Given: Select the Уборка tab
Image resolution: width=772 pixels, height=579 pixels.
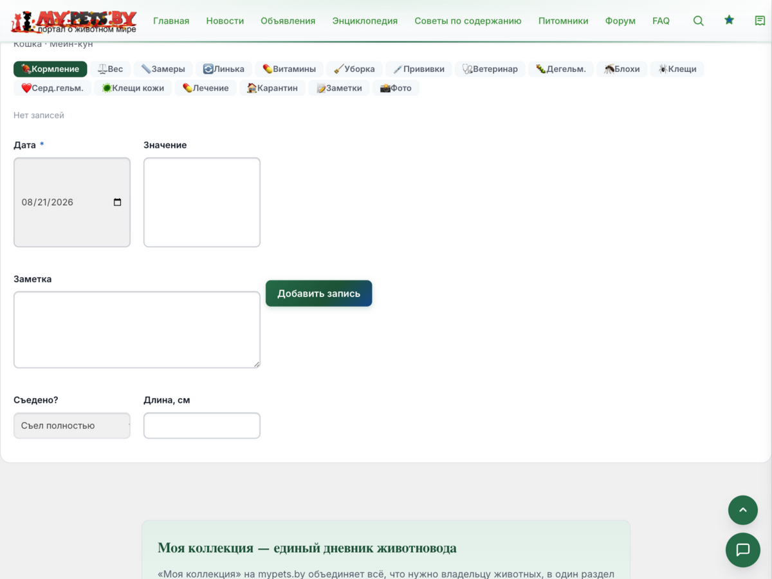Looking at the screenshot, I should [354, 69].
